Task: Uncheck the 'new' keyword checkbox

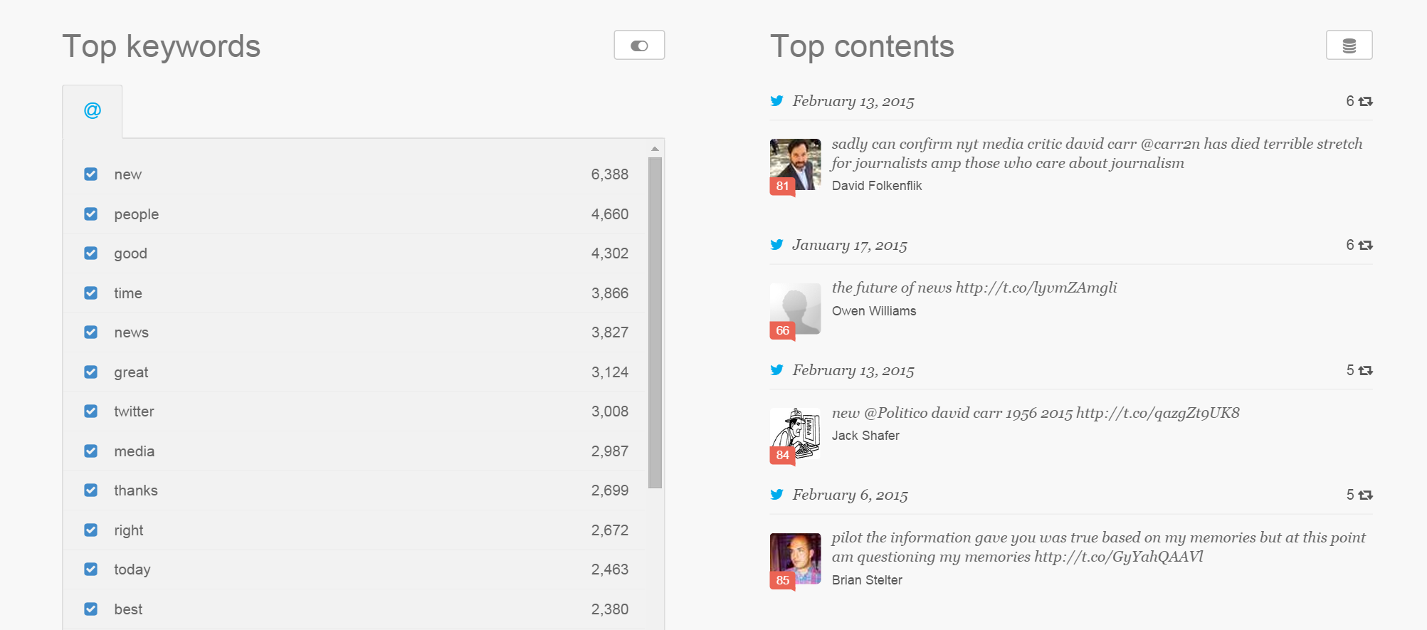Action: point(91,174)
